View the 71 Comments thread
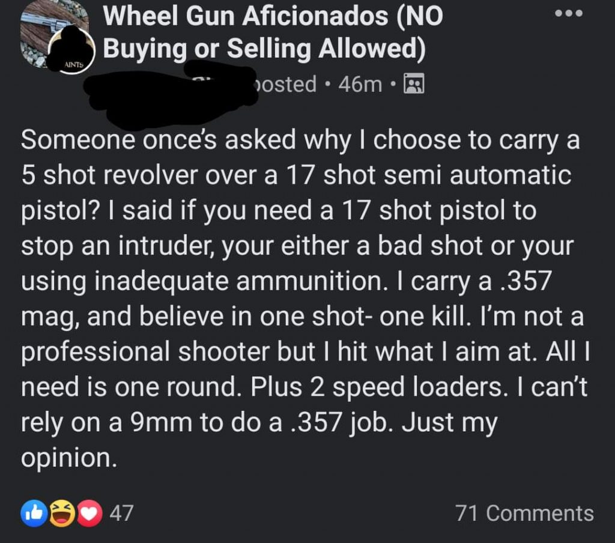 click(524, 514)
